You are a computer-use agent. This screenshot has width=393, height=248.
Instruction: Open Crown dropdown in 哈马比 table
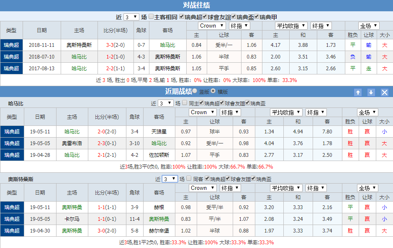click(x=203, y=112)
